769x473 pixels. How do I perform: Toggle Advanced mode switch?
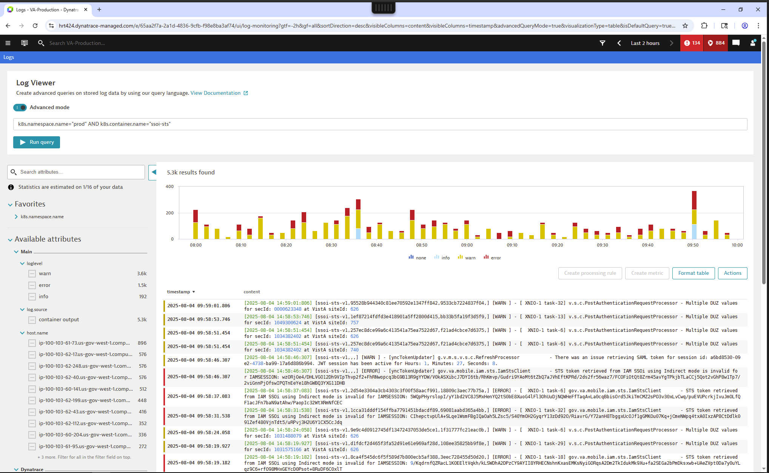(x=20, y=108)
